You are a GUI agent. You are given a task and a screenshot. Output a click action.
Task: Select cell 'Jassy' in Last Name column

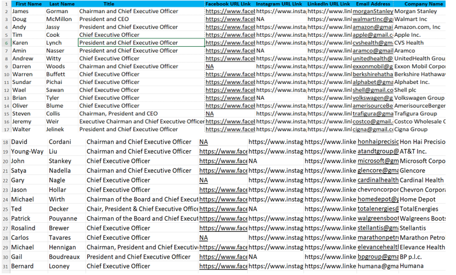(62, 27)
